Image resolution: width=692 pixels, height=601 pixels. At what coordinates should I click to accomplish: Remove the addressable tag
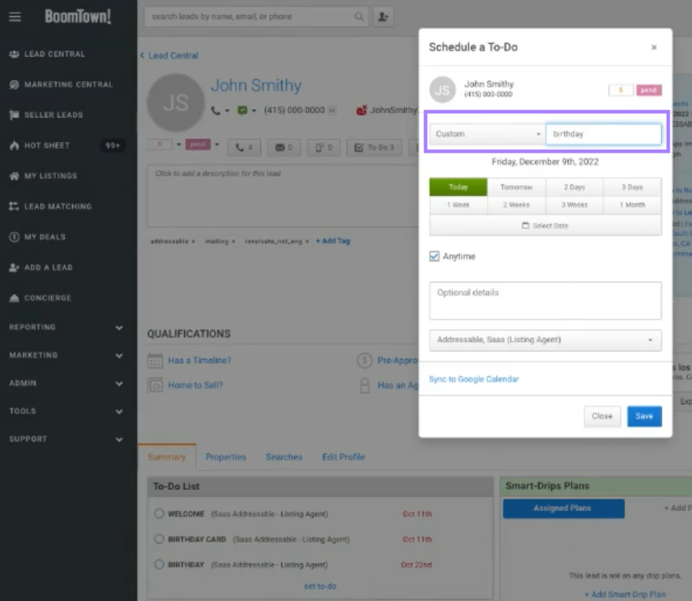click(x=193, y=241)
